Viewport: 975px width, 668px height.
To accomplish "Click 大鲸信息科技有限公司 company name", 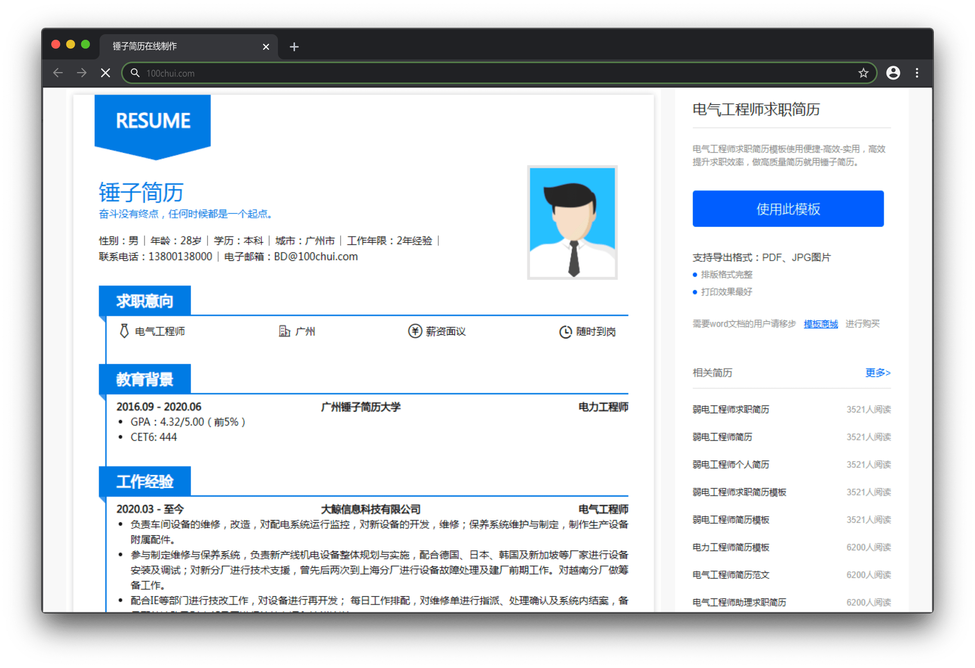I will tap(371, 509).
